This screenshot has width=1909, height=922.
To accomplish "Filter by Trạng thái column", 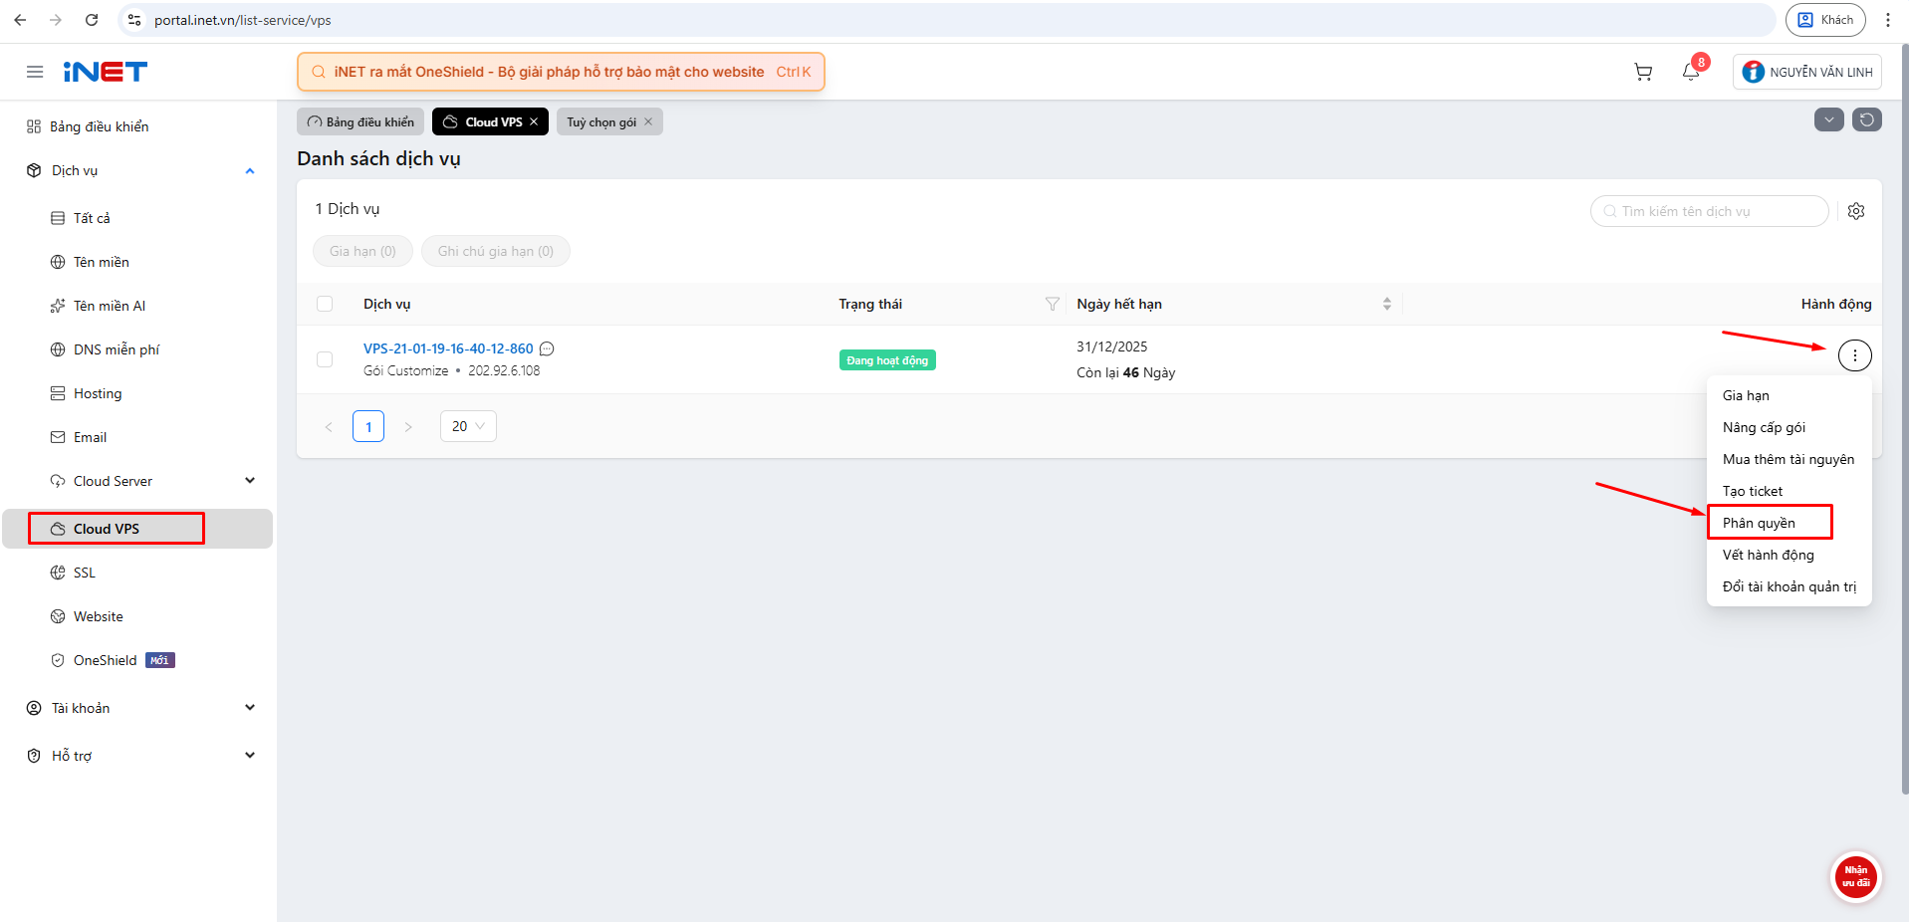I will click(1052, 304).
